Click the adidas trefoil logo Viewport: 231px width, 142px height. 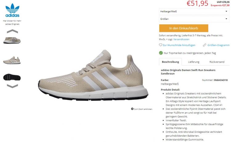tap(12, 10)
